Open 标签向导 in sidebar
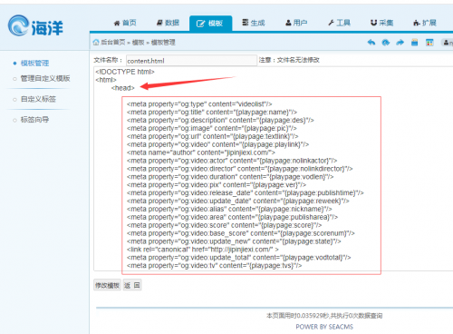This screenshot has width=453, height=334. [x=34, y=120]
